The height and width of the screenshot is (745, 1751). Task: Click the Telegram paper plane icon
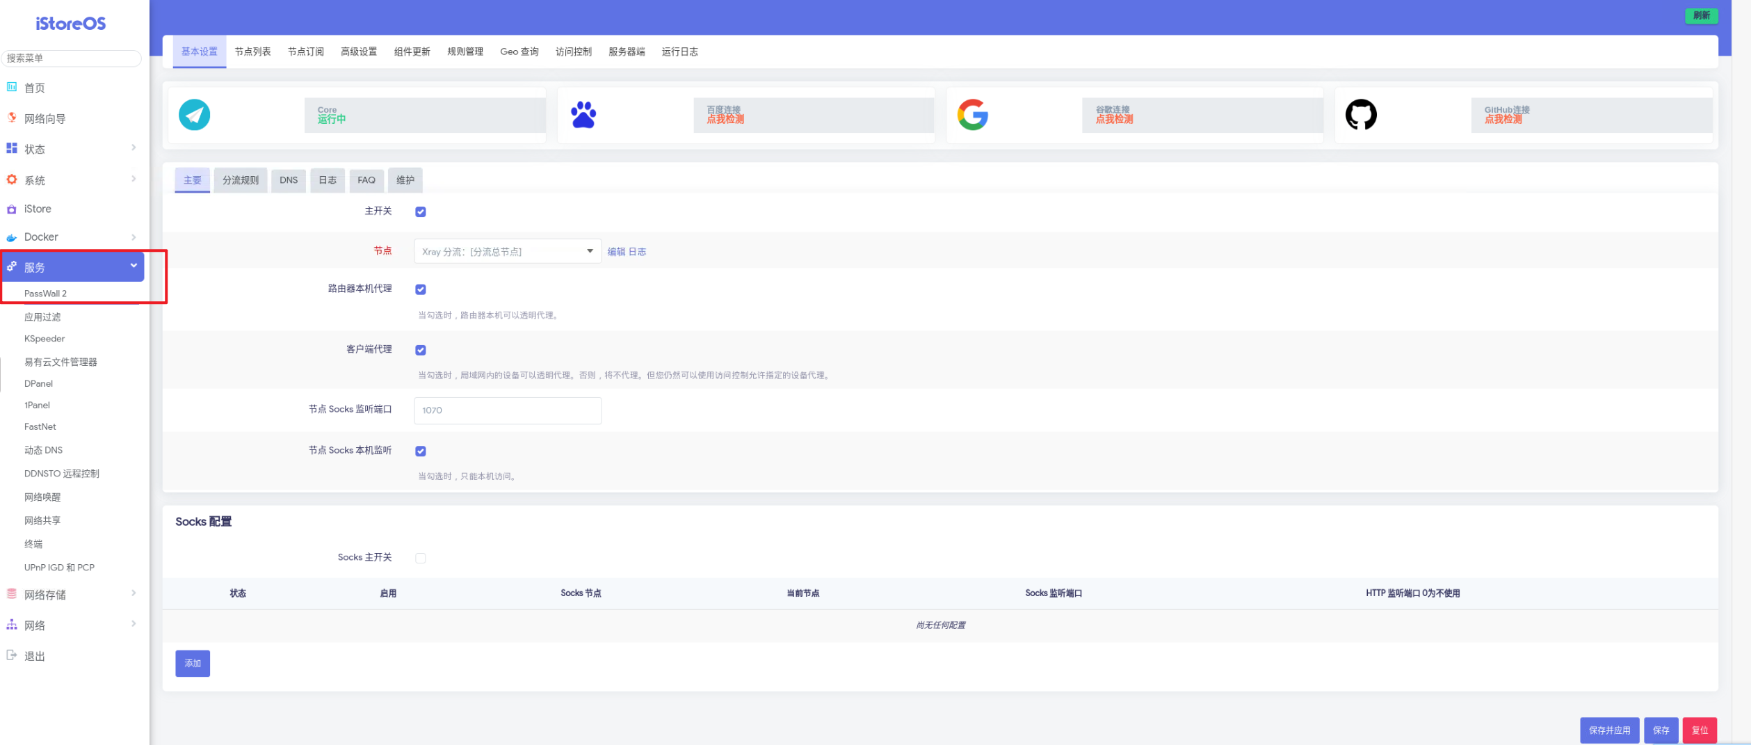coord(194,115)
